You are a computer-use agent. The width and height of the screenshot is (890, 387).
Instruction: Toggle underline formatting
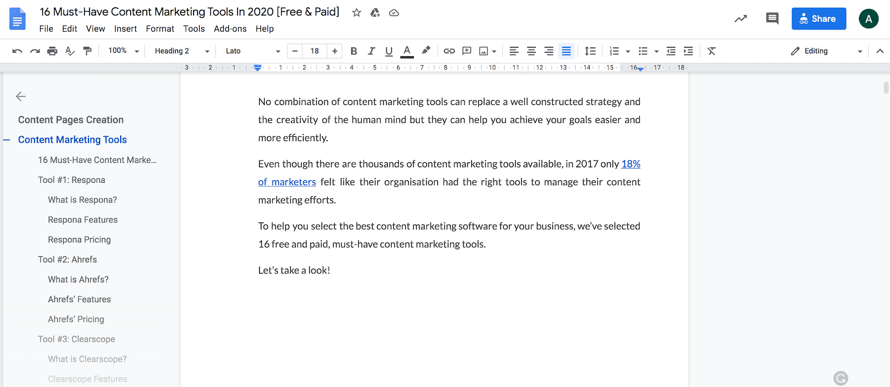(x=389, y=51)
